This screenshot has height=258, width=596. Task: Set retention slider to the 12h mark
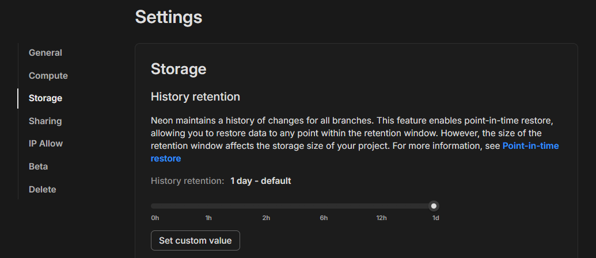tap(381, 206)
